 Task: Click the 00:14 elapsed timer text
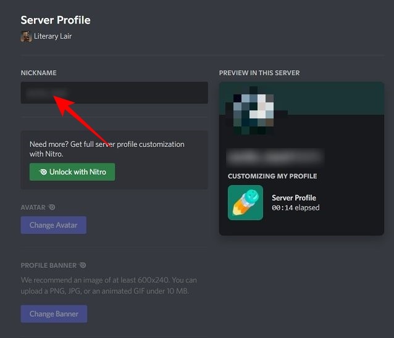pyautogui.click(x=295, y=208)
